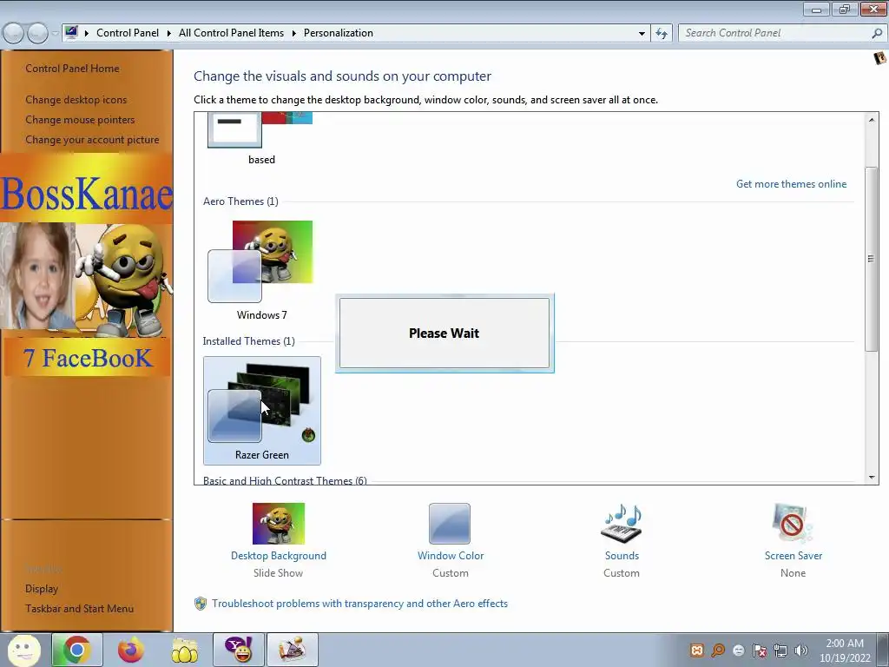This screenshot has height=667, width=889.
Task: Open the Screen Saver settings icon
Action: pyautogui.click(x=793, y=524)
